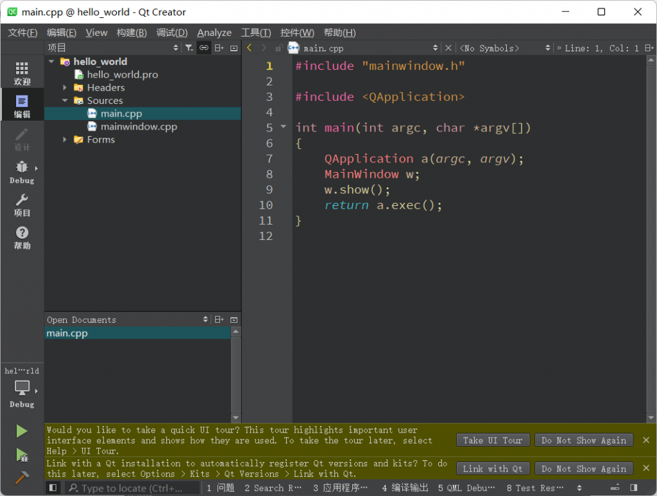
Task: Open the Design mode (设计)
Action: (22, 139)
